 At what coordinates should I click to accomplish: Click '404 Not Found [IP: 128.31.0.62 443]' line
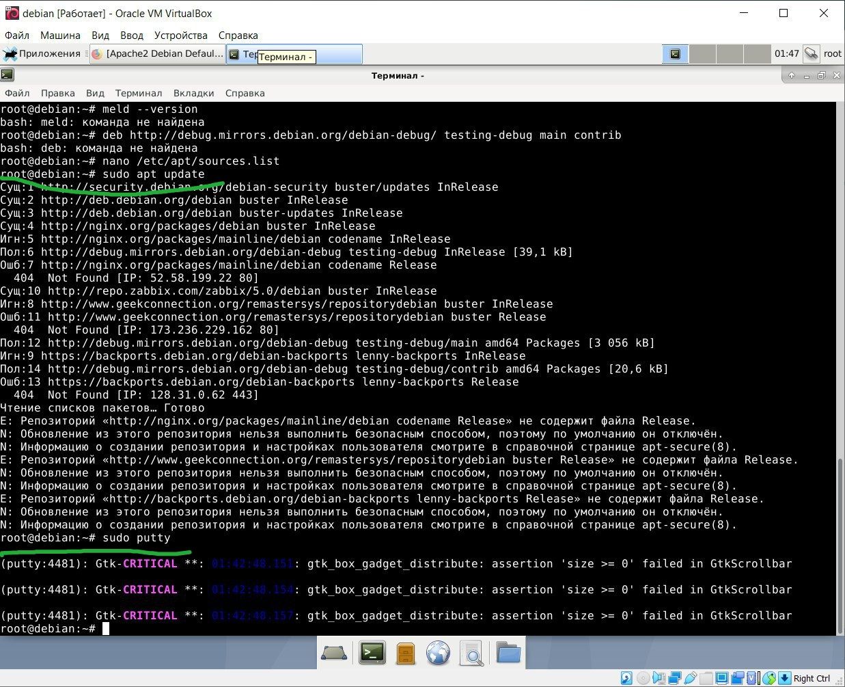click(x=137, y=395)
